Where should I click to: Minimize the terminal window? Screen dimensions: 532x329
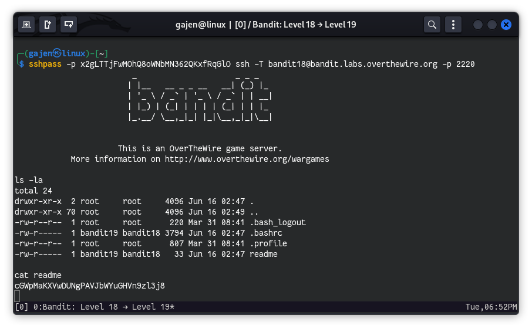point(478,25)
